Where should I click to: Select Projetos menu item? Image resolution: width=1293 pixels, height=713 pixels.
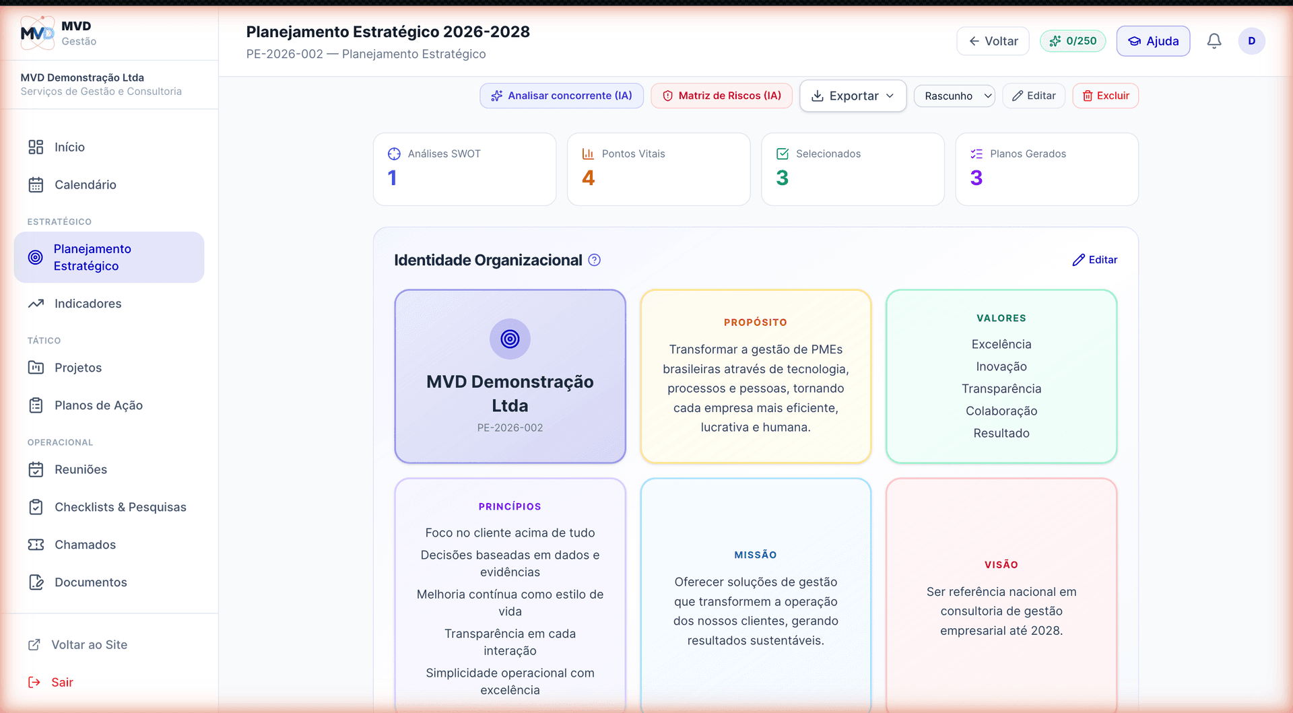click(x=109, y=368)
